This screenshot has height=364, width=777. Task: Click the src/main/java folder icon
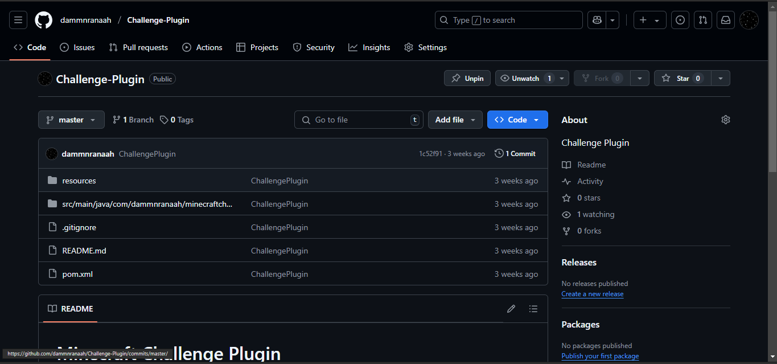(x=52, y=204)
